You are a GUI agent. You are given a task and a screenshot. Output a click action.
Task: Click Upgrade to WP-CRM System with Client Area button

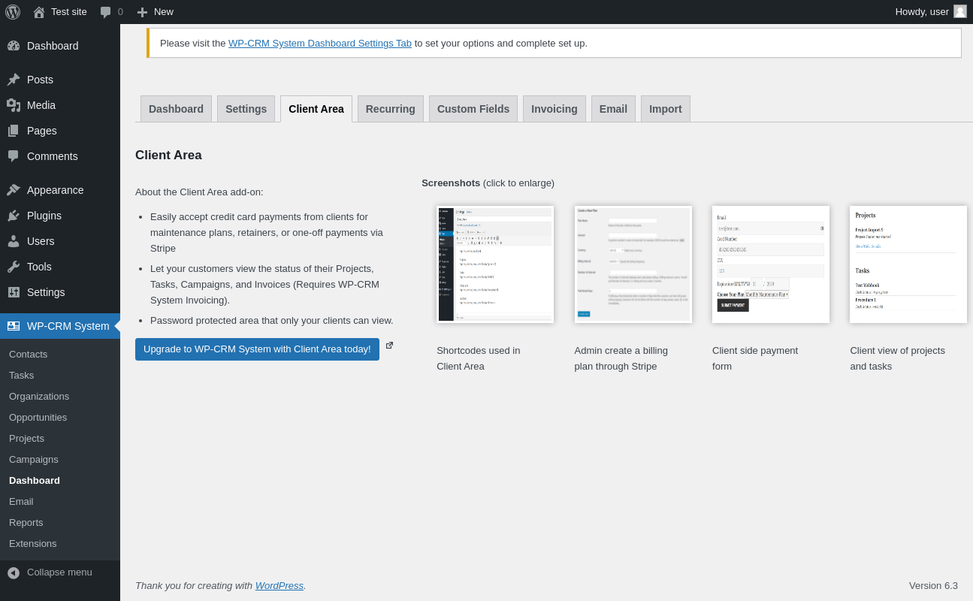pyautogui.click(x=257, y=349)
